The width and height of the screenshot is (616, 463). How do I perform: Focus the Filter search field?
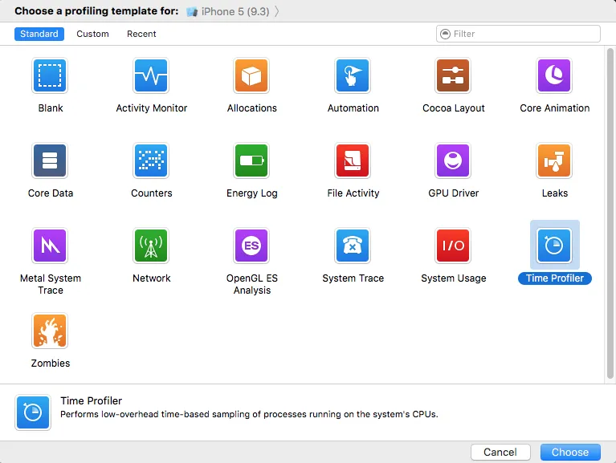point(518,34)
